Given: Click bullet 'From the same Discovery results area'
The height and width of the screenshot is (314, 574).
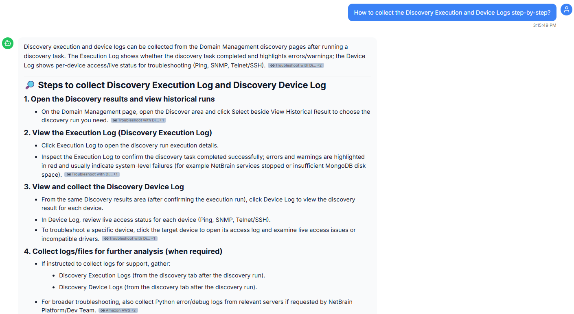Looking at the screenshot, I should [198, 204].
